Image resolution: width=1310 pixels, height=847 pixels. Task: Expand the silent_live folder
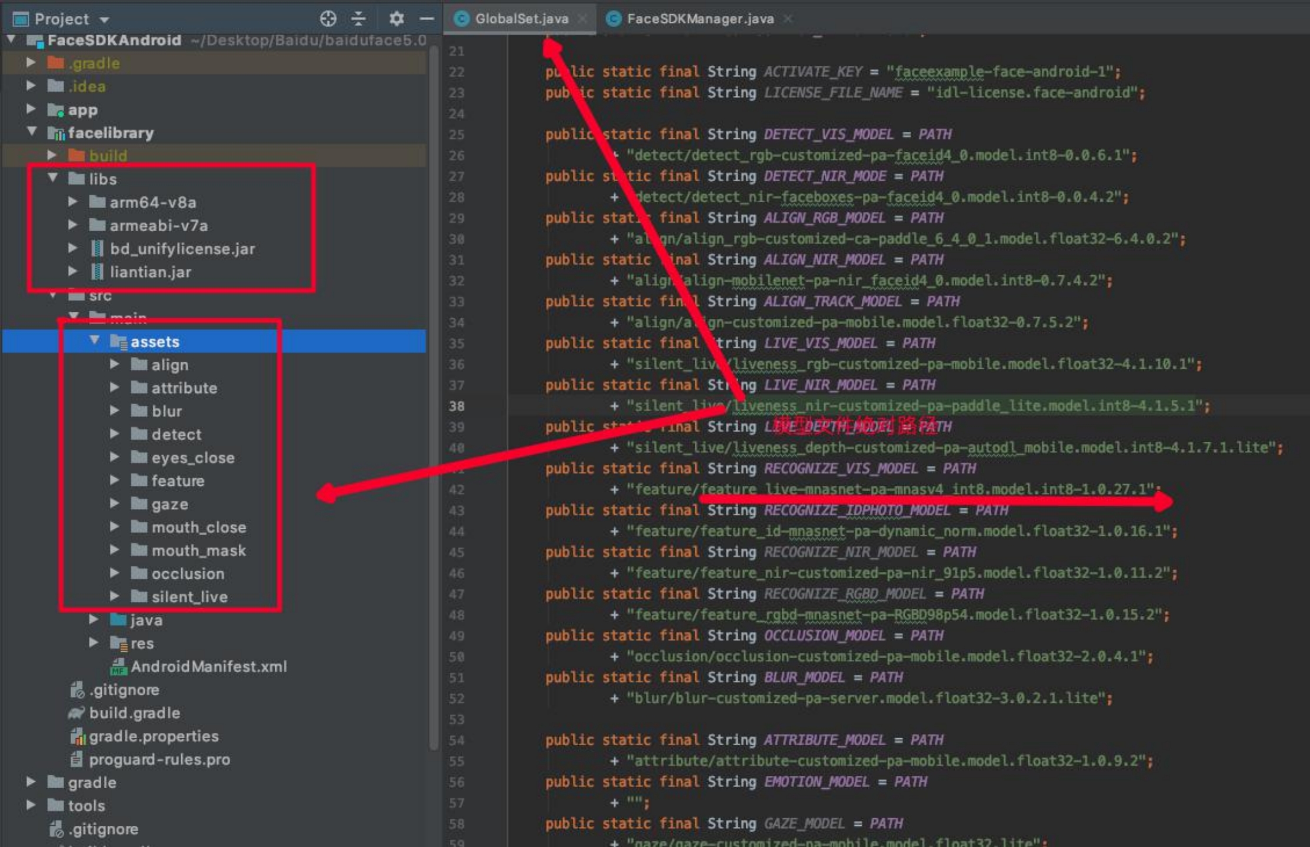coord(115,596)
